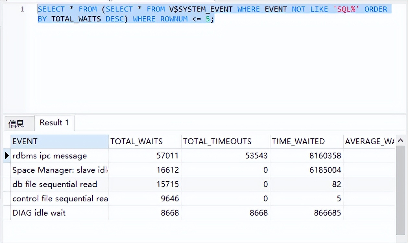Image resolution: width=408 pixels, height=243 pixels.
Task: Click TOTAL_TIMEOUTS zero in control file row
Action: 265,198
